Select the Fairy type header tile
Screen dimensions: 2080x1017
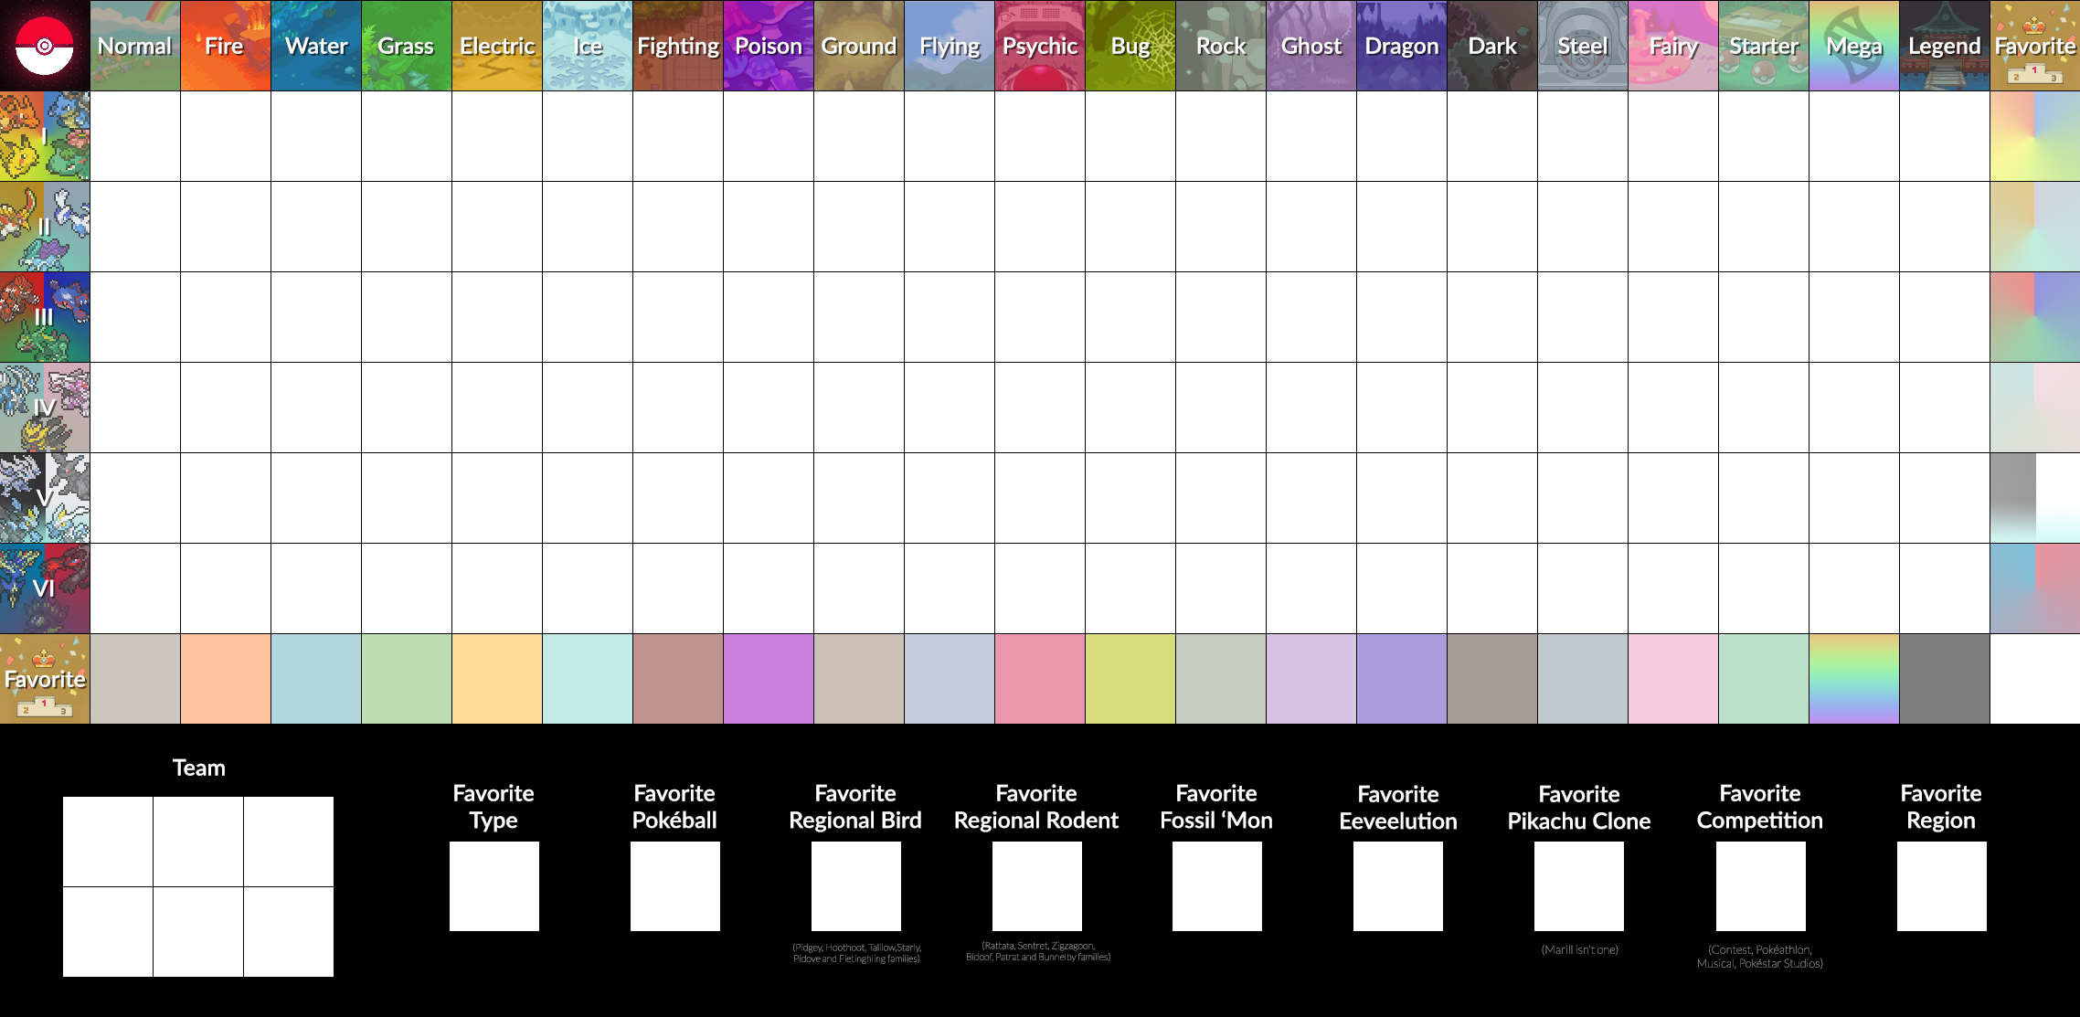[x=1673, y=46]
